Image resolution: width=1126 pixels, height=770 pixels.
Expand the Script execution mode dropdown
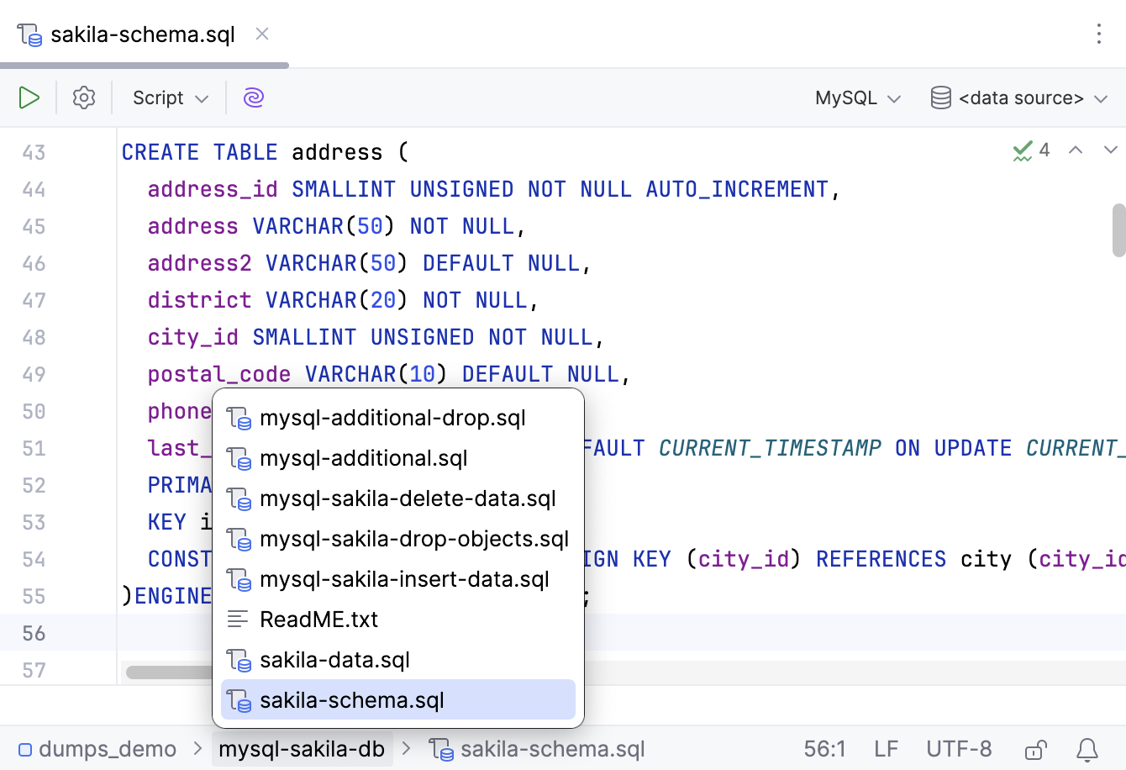[x=171, y=98]
